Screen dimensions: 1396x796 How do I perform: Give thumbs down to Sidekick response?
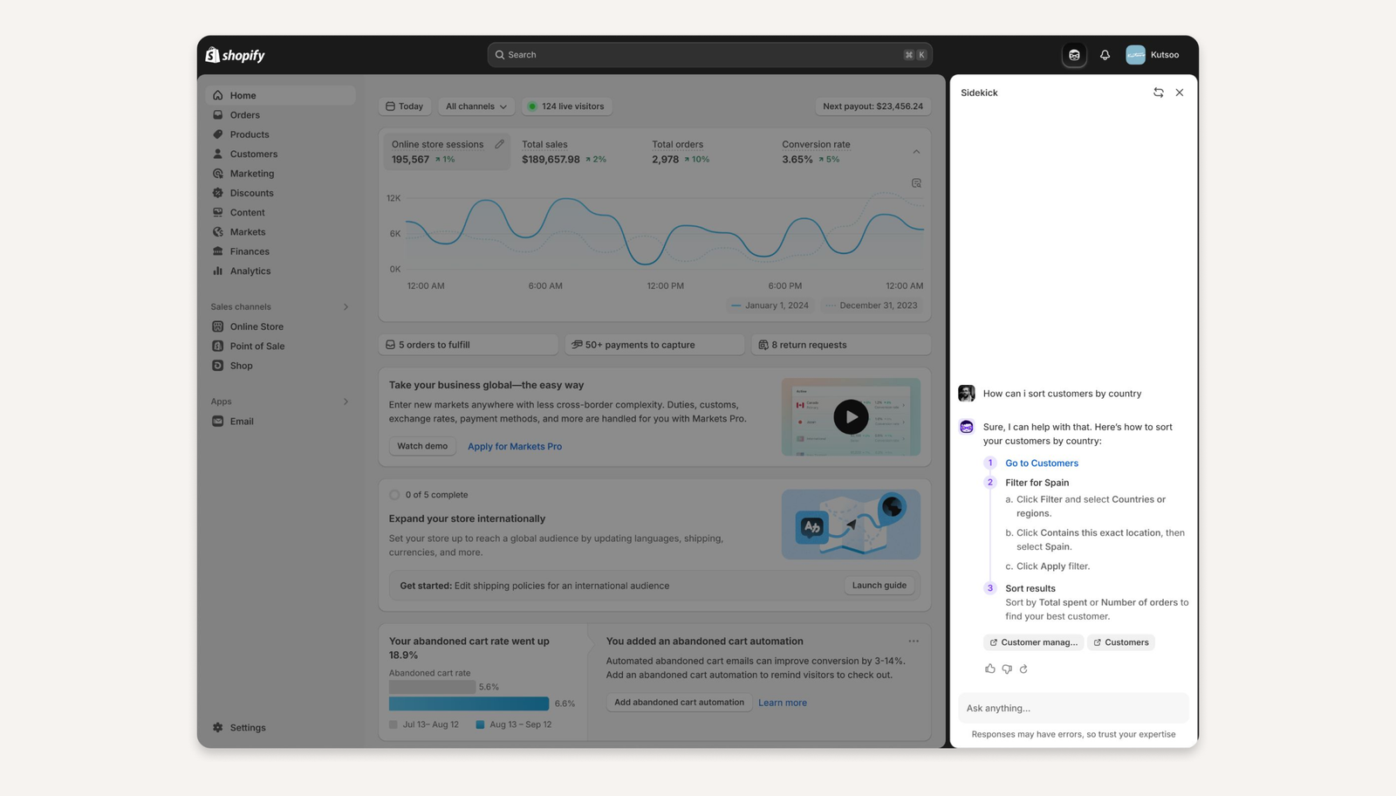coord(1007,669)
